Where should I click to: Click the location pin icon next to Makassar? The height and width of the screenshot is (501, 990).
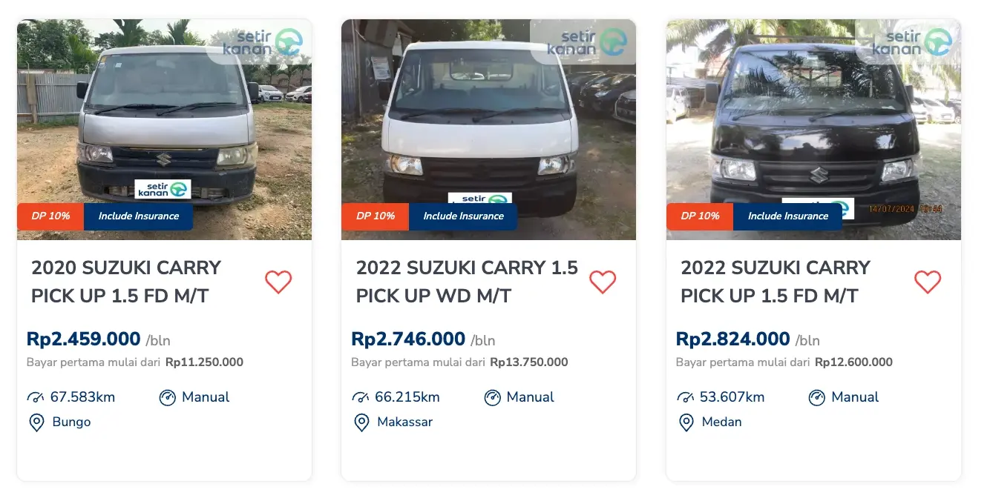(x=361, y=422)
